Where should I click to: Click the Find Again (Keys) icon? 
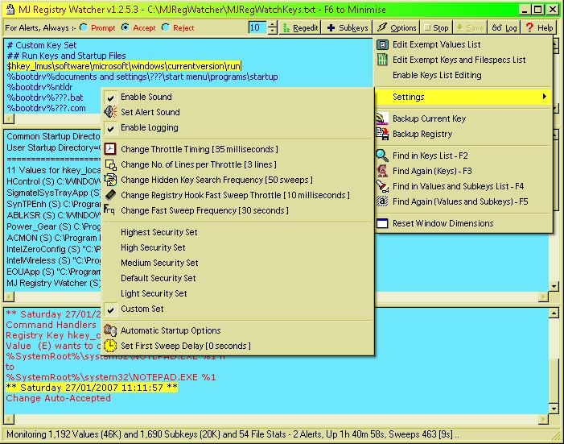(x=382, y=171)
